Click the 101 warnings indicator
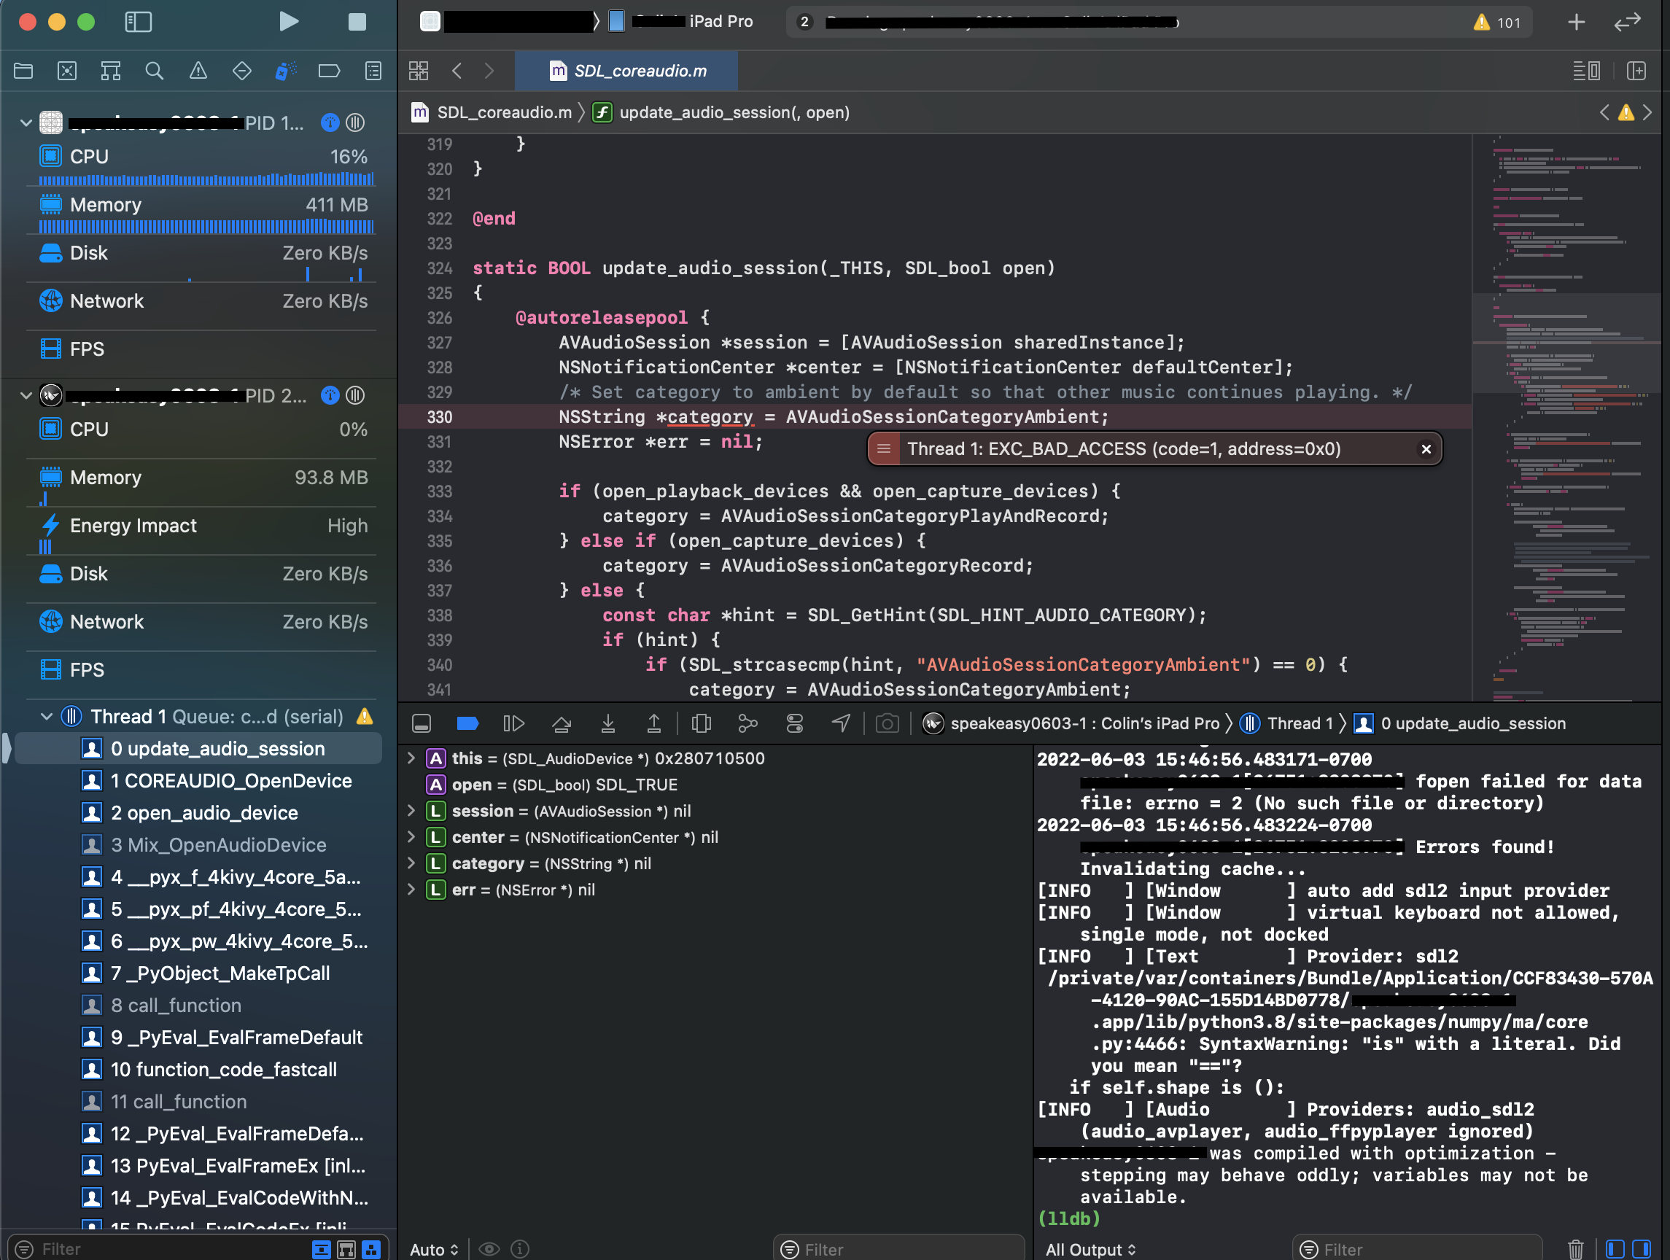 click(x=1498, y=23)
